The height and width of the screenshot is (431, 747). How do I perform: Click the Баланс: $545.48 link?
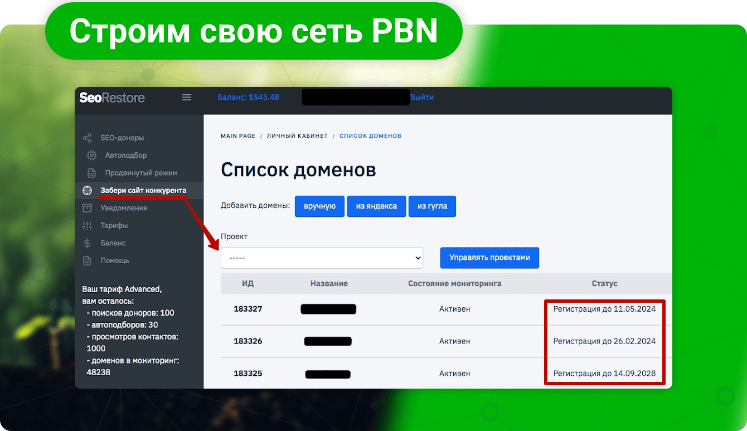click(x=248, y=97)
